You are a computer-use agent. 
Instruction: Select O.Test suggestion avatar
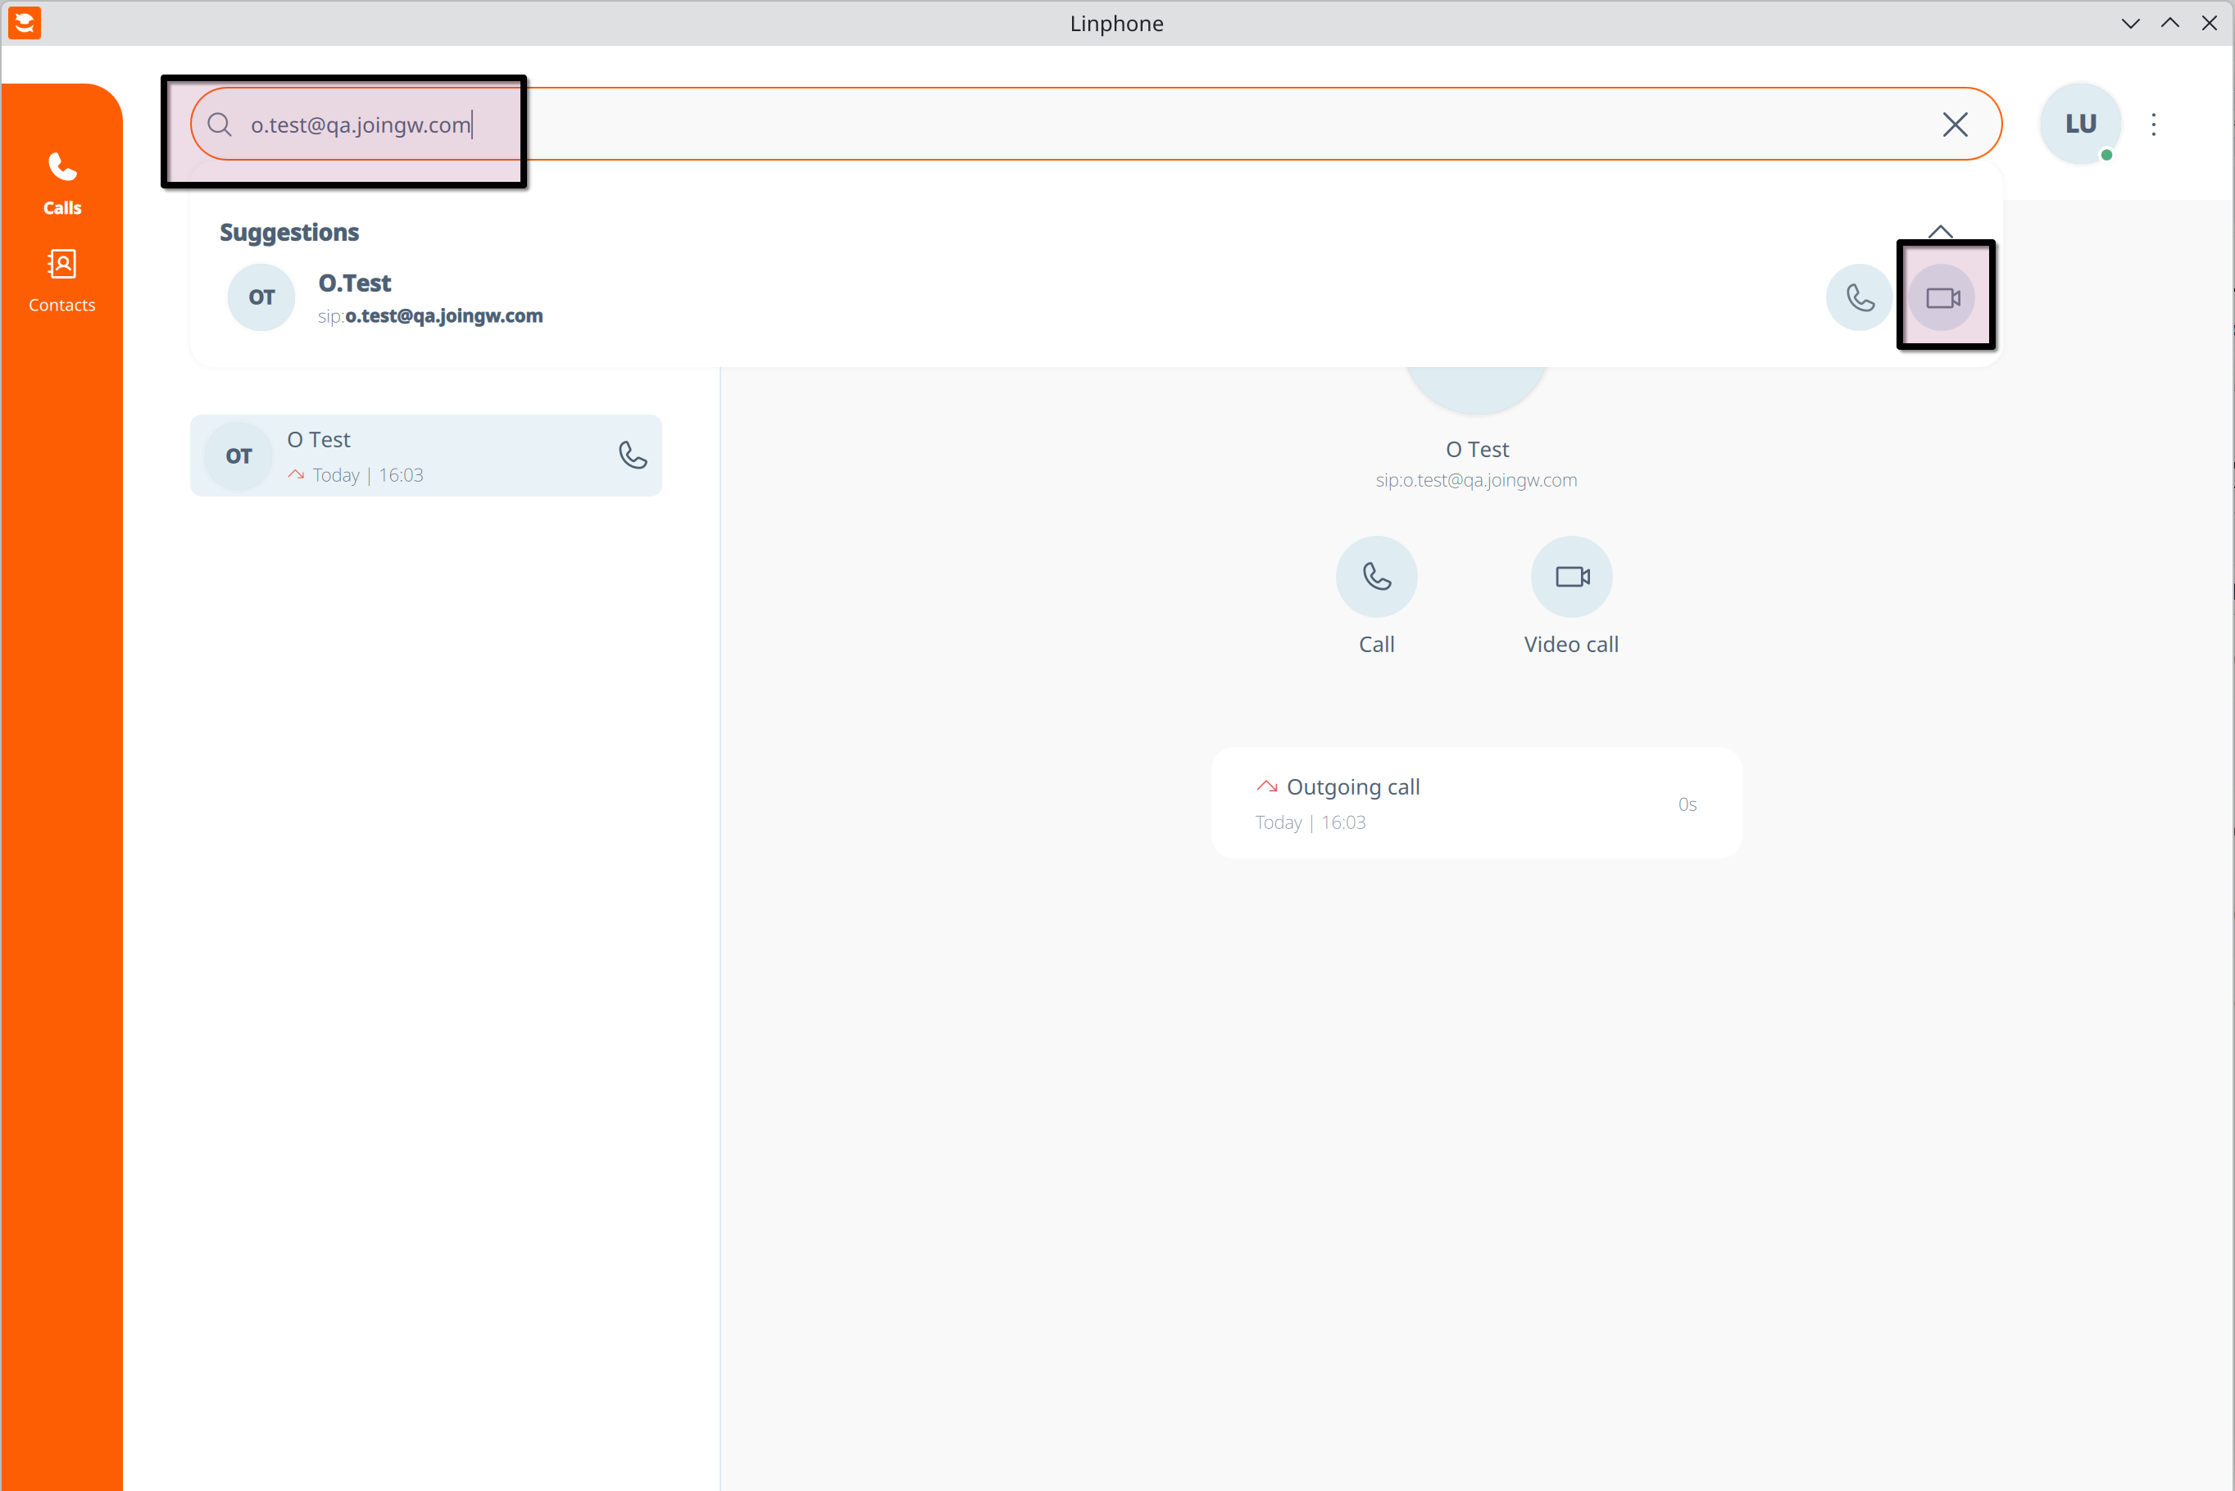tap(261, 297)
